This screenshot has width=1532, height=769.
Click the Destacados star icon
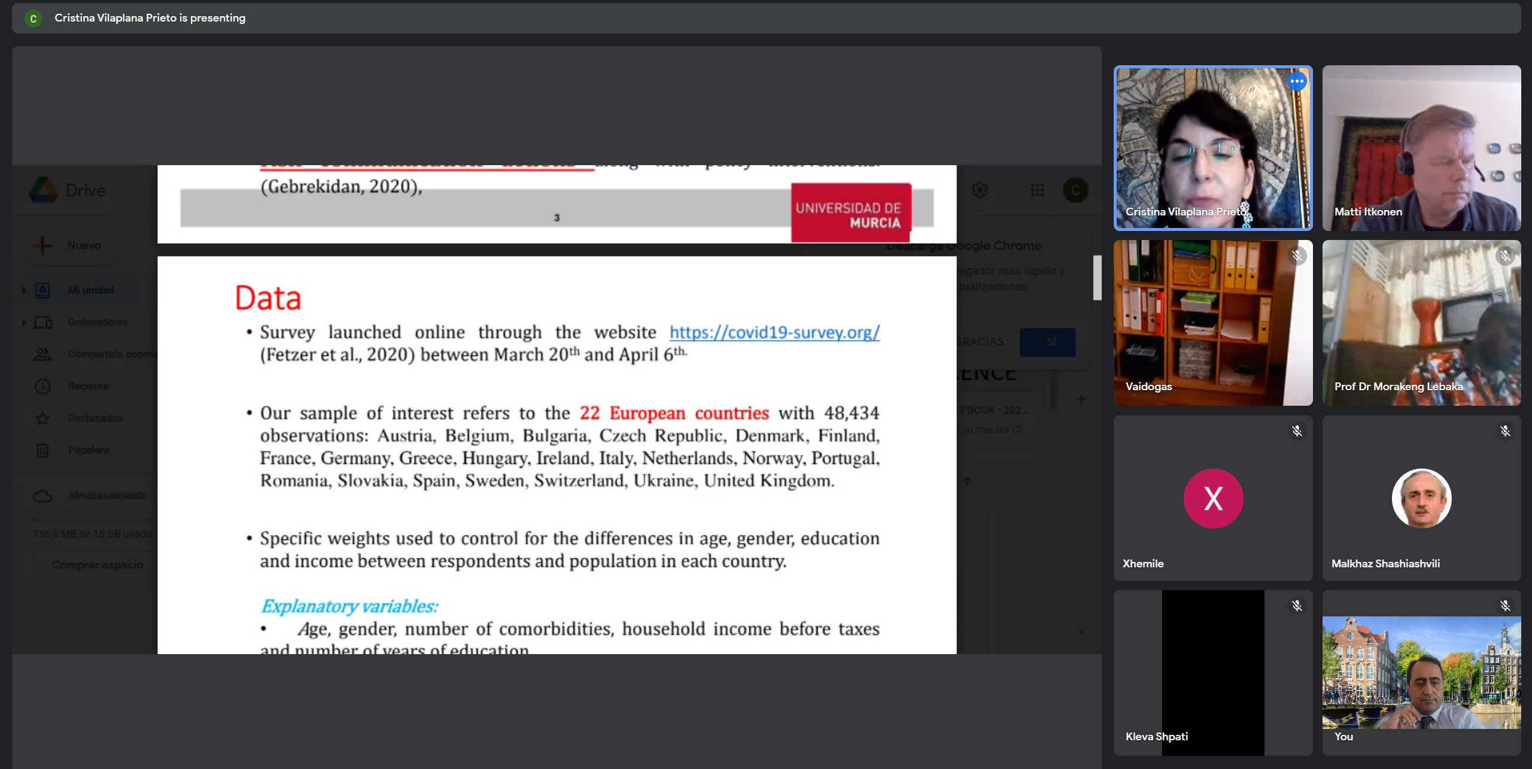(42, 418)
